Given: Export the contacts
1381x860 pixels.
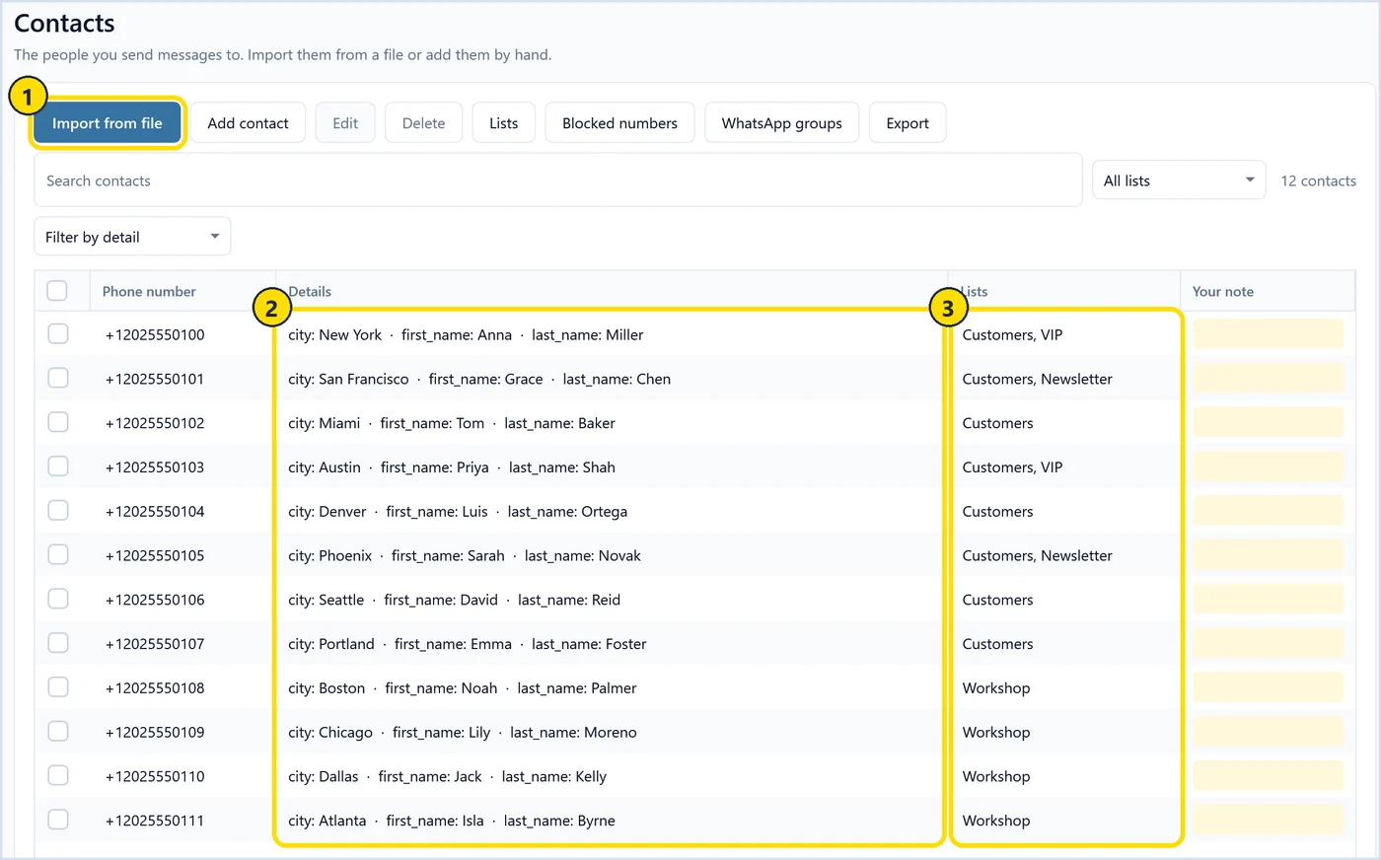Looking at the screenshot, I should (x=908, y=123).
